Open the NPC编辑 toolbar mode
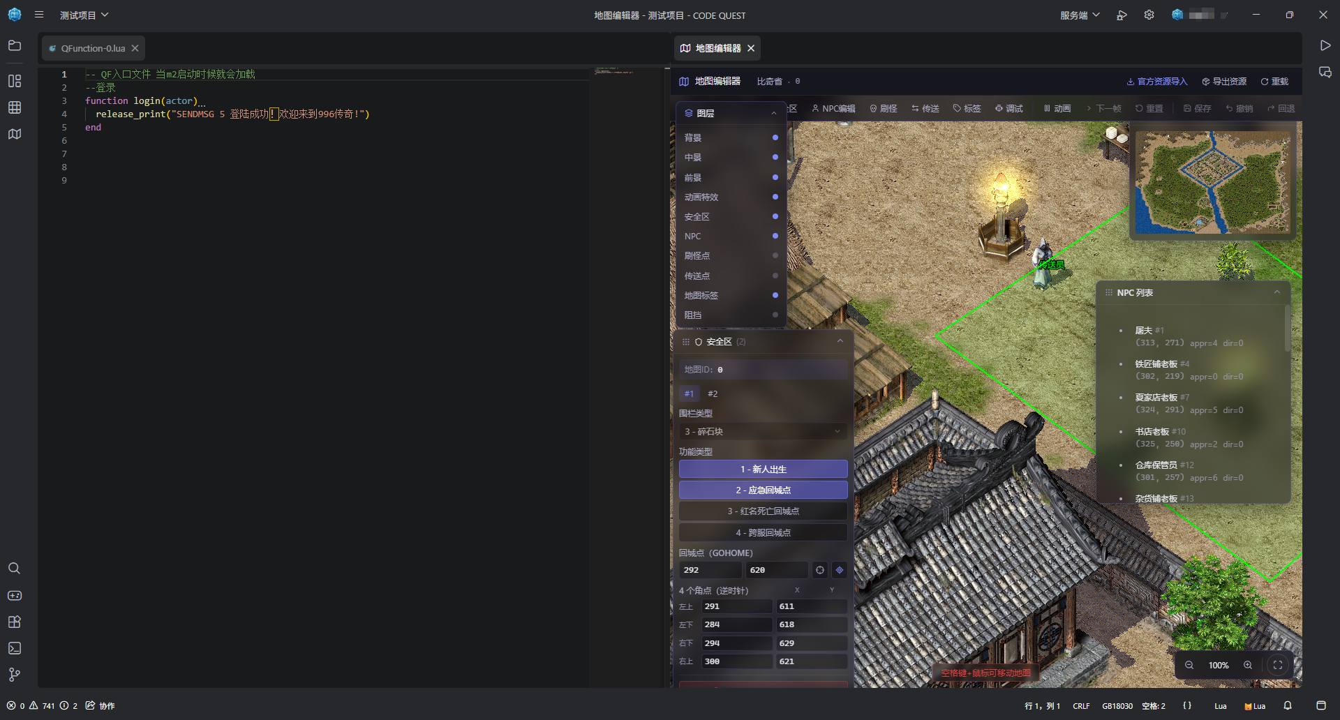 click(x=833, y=108)
